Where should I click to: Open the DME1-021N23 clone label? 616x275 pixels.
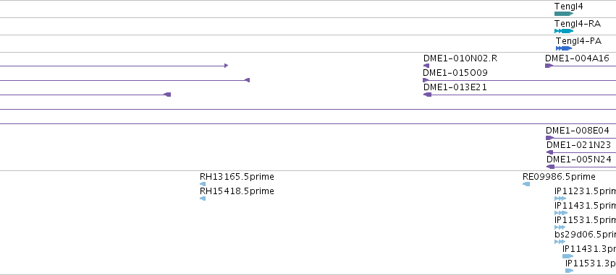[x=578, y=145]
